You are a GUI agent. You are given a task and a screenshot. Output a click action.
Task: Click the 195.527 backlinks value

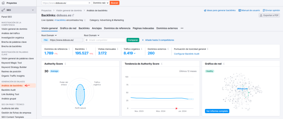(x=82, y=53)
